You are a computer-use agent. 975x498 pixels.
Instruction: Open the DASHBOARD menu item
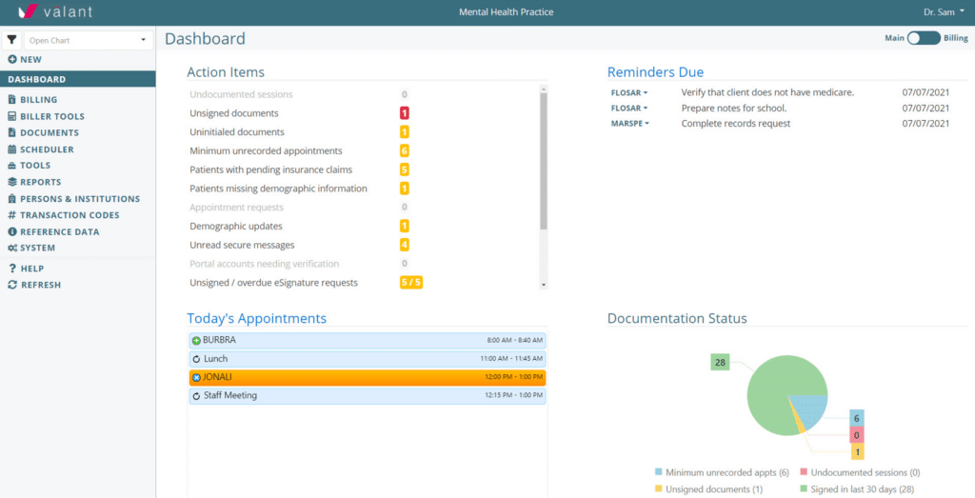tap(78, 79)
